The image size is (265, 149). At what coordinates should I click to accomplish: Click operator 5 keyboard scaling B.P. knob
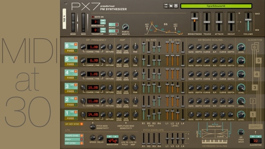(x=214, y=60)
